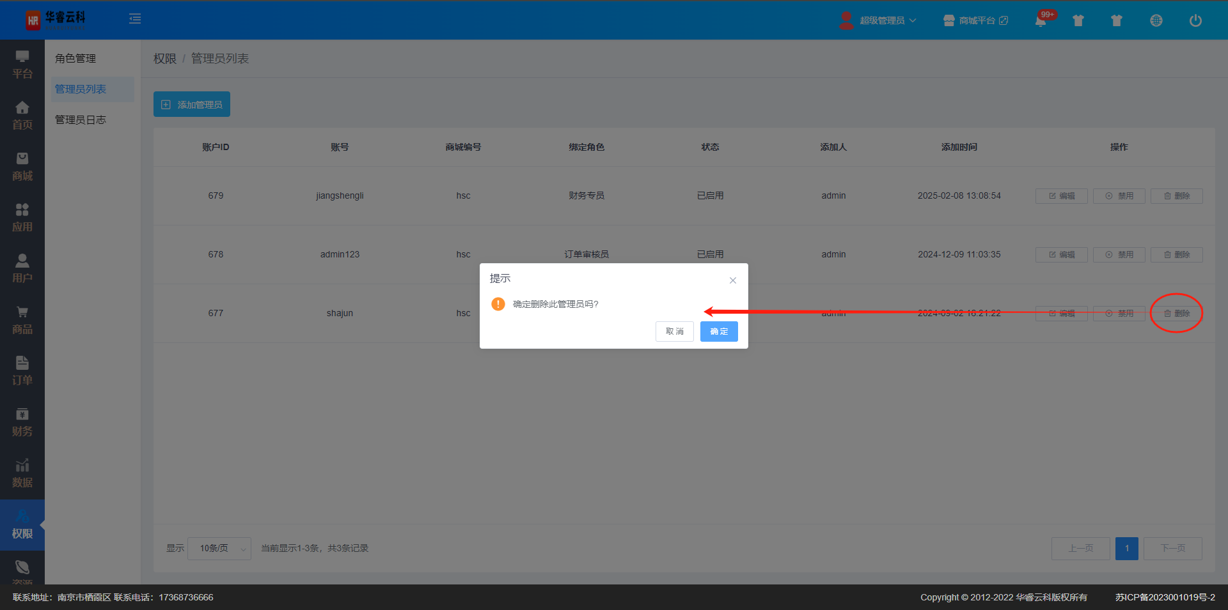Confirm deletion with the 确定 button
This screenshot has height=610, width=1228.
point(718,332)
